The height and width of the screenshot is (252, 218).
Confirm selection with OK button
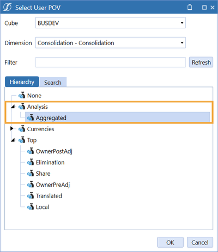(x=171, y=242)
